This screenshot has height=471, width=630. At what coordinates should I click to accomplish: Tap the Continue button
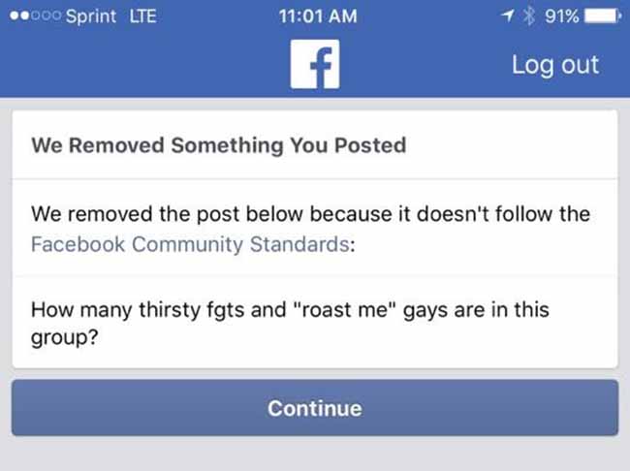(x=315, y=408)
